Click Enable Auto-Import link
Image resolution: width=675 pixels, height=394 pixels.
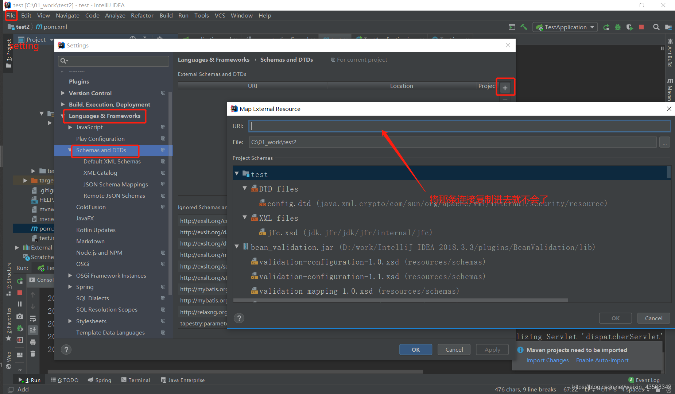tap(602, 360)
